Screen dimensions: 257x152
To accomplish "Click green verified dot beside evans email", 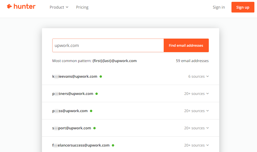I will coord(101,77).
